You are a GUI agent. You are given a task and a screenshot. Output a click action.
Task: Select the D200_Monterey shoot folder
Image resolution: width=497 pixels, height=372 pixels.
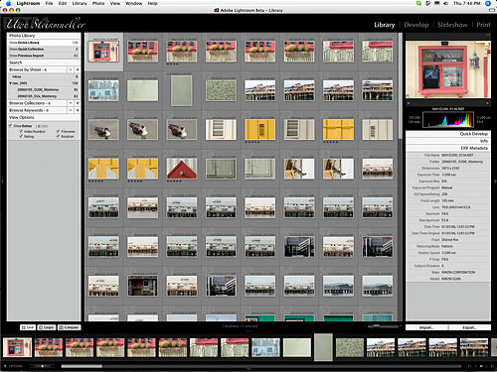(44, 89)
